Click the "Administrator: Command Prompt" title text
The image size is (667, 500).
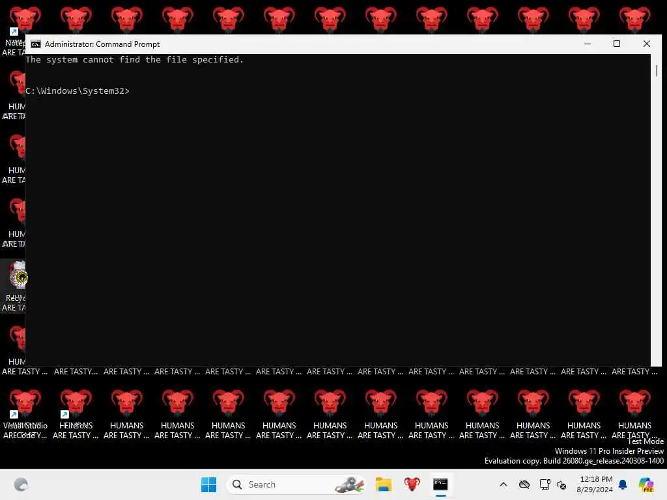coord(102,44)
